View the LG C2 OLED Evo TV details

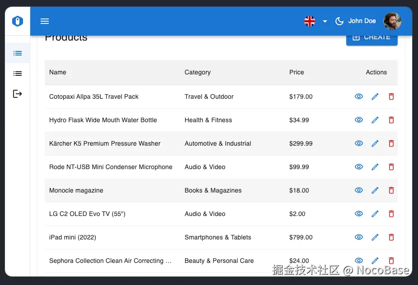[359, 214]
